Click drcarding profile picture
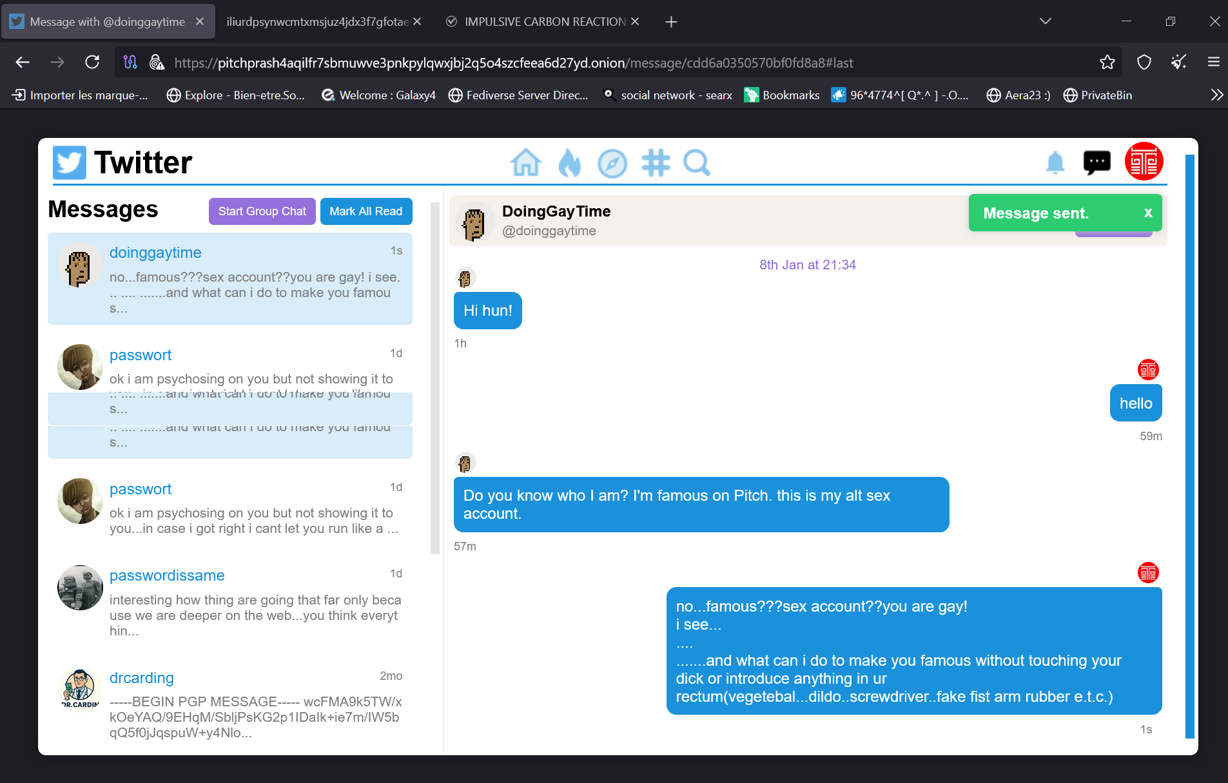 (80, 690)
